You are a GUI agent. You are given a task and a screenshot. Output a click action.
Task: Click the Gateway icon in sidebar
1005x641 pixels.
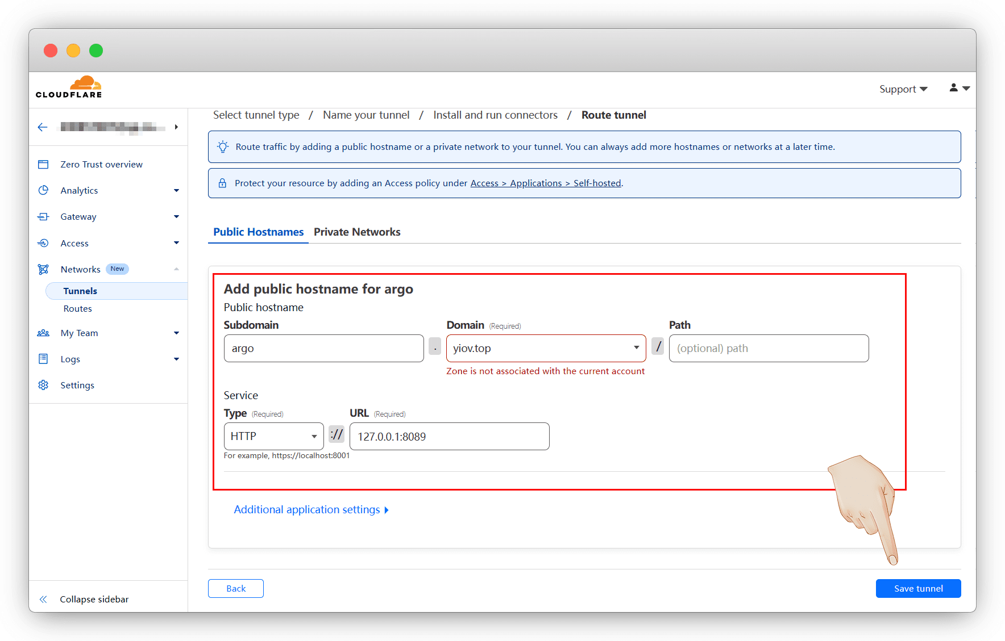[43, 217]
